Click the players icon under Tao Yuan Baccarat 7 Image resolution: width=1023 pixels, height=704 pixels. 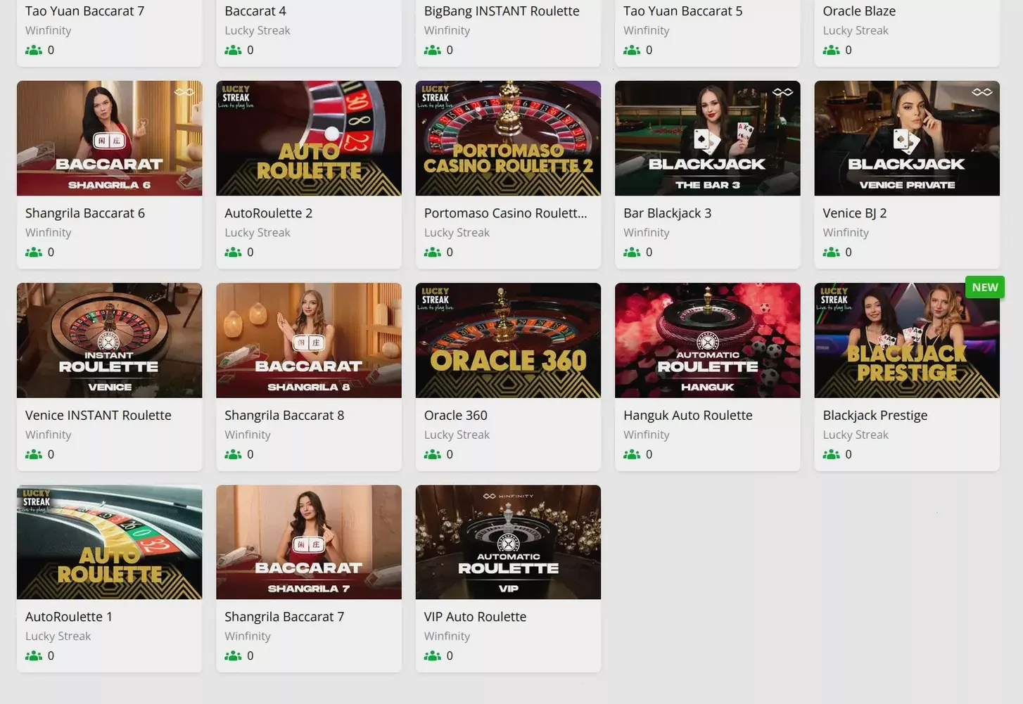[x=34, y=50]
